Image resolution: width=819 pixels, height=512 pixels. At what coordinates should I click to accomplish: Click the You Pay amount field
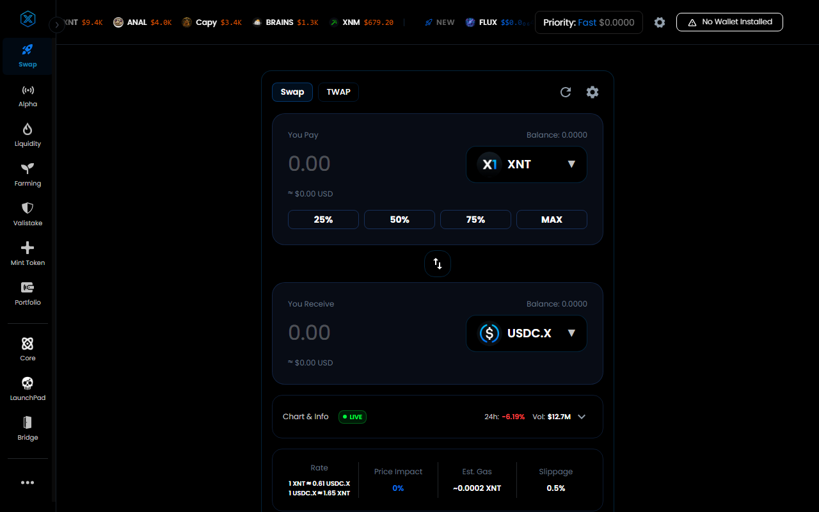click(x=371, y=164)
